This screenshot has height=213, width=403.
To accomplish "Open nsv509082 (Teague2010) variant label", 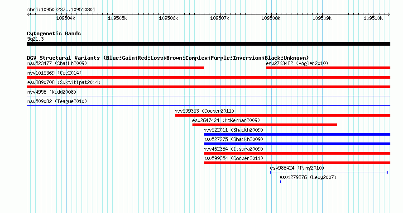I will coord(57,101).
